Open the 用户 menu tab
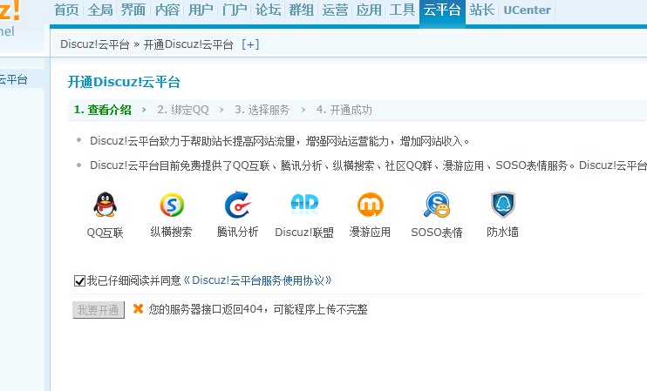 [201, 10]
